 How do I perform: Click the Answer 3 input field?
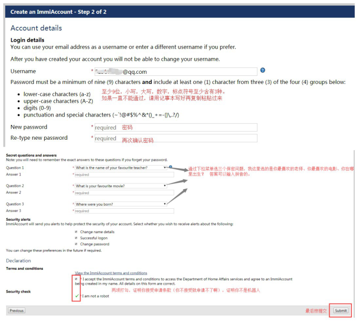(x=123, y=211)
